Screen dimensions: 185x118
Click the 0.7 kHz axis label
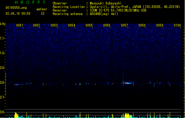point(3,97)
